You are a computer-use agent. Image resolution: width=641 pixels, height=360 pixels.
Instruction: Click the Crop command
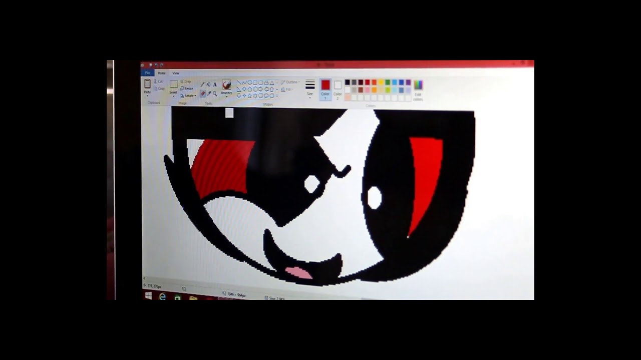click(186, 81)
